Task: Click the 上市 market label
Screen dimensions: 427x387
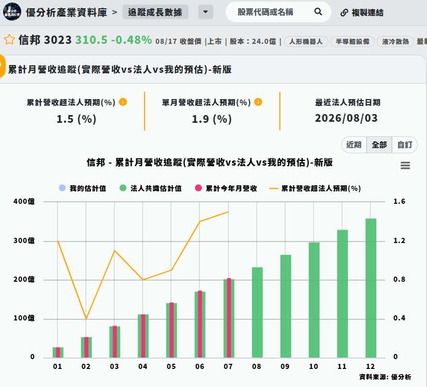Action: click(215, 41)
